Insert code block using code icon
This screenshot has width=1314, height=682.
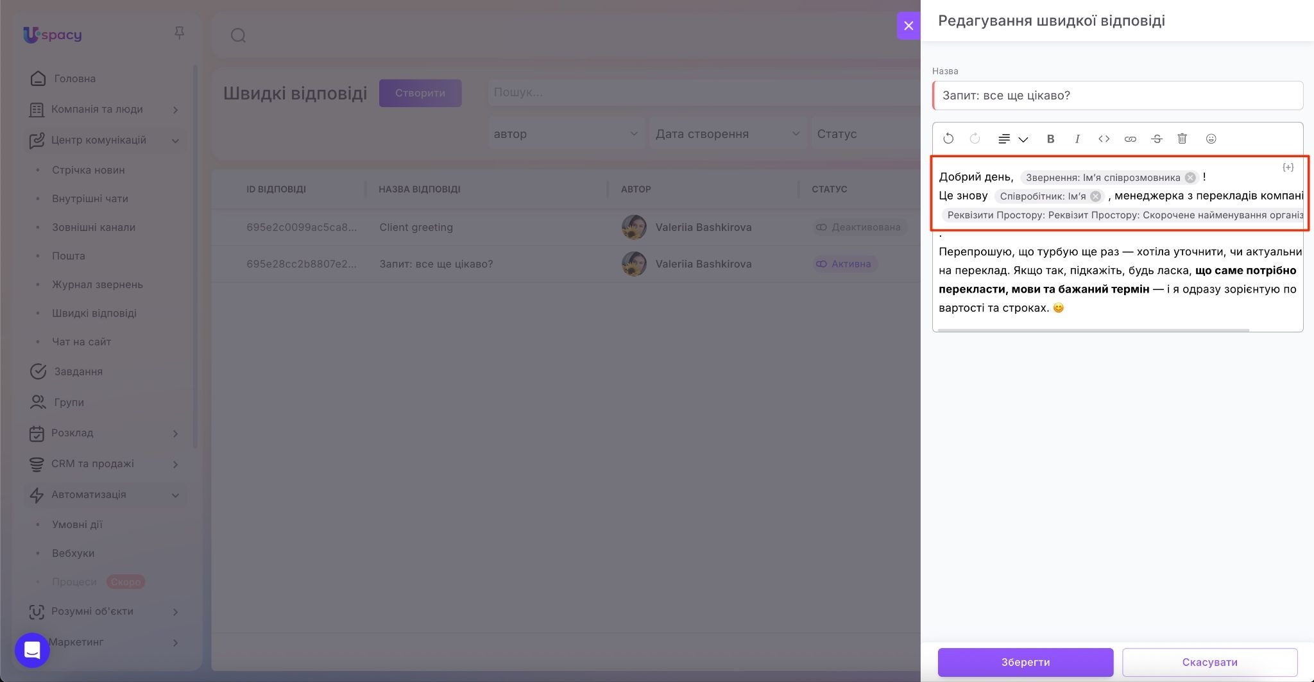1104,139
